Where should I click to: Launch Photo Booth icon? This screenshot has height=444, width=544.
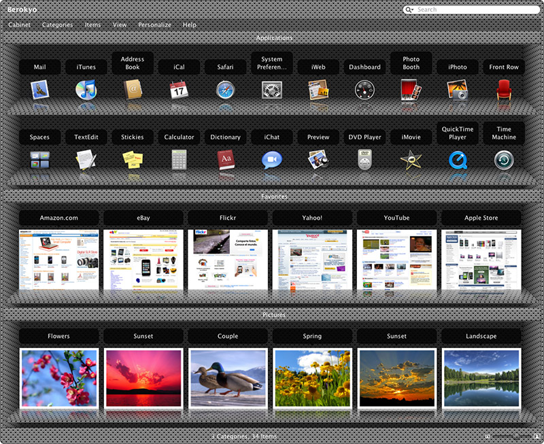[411, 90]
